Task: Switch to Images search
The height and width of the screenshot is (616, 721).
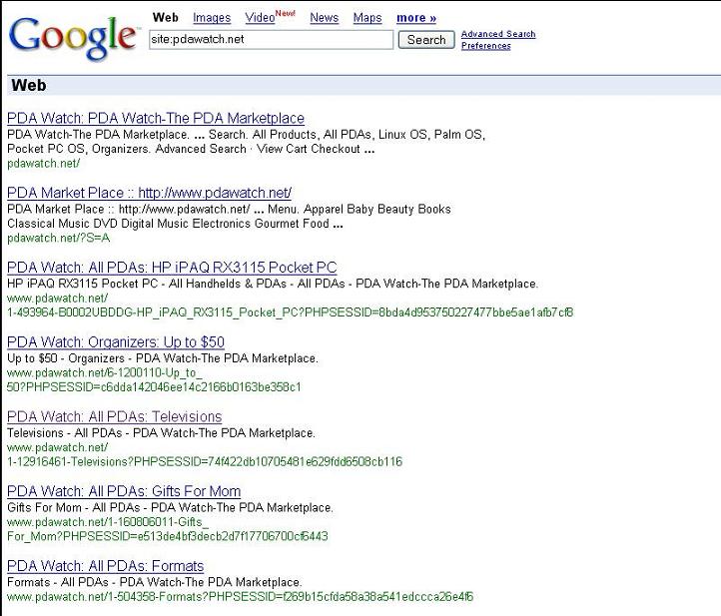Action: (212, 17)
